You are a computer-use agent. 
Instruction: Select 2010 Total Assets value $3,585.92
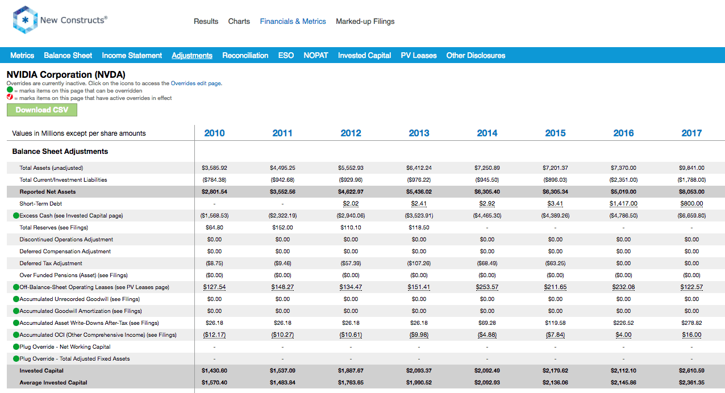pyautogui.click(x=214, y=168)
